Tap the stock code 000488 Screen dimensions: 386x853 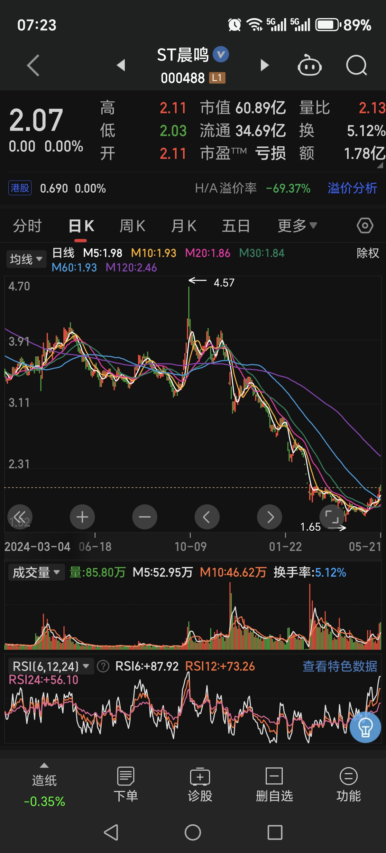pos(182,78)
